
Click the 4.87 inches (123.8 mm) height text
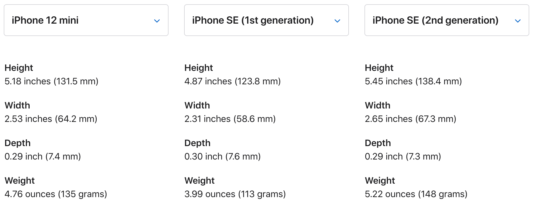pos(233,81)
